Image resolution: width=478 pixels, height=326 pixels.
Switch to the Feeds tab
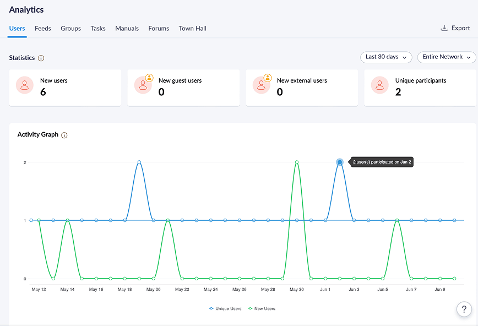(43, 29)
